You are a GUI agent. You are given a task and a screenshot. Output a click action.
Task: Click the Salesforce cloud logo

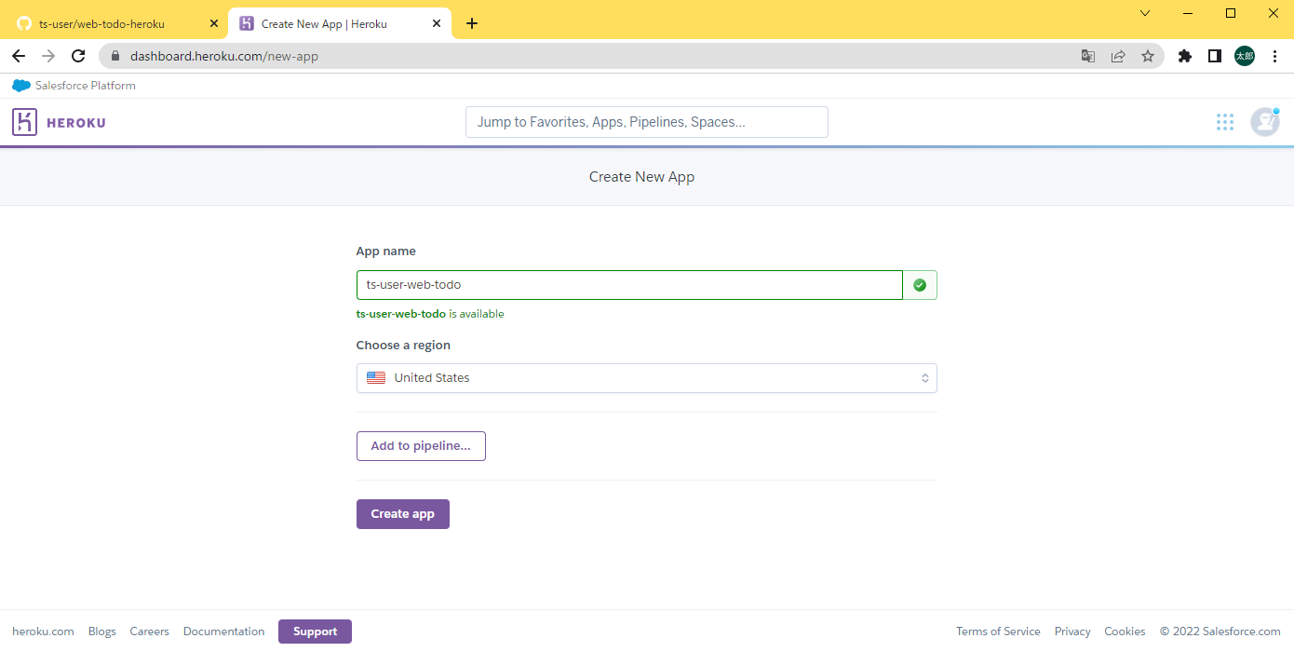[21, 86]
